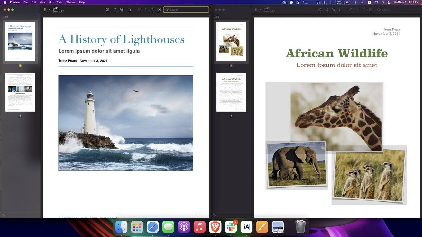Click the Apple menu
This screenshot has height=237, width=422.
[5, 2]
